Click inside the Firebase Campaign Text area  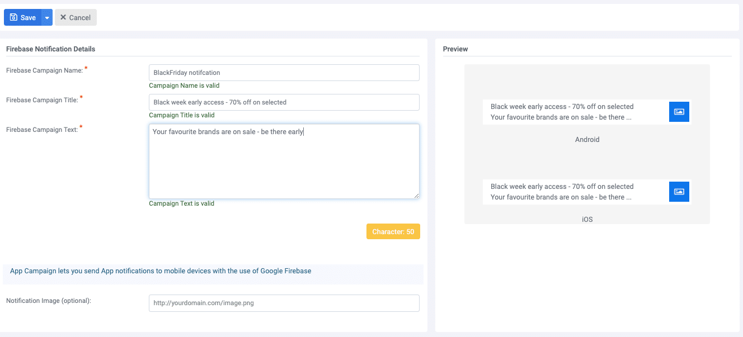pos(284,161)
